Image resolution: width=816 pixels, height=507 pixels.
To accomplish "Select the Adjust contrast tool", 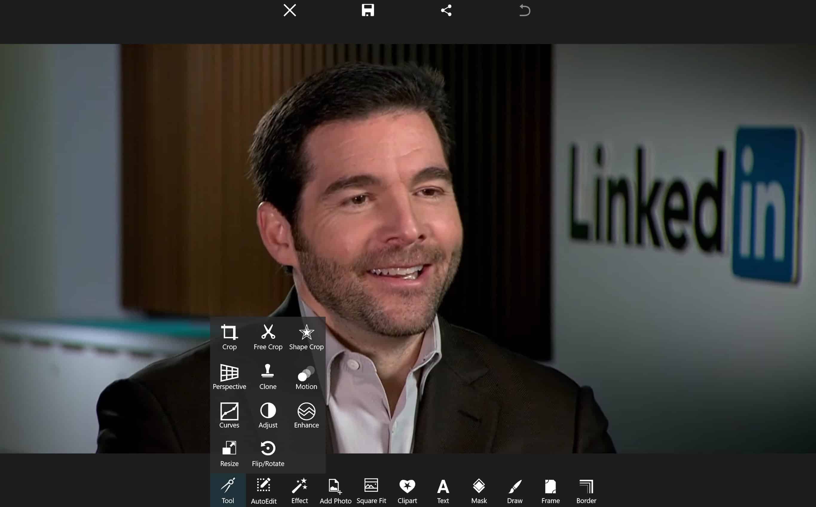I will (x=268, y=416).
